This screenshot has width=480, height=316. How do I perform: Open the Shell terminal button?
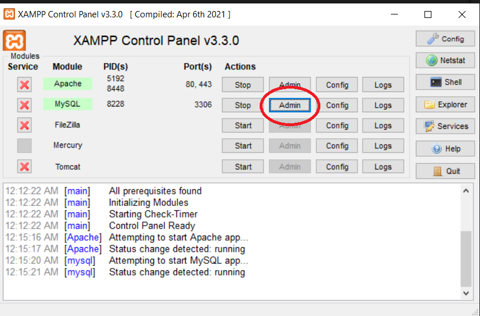click(x=445, y=82)
